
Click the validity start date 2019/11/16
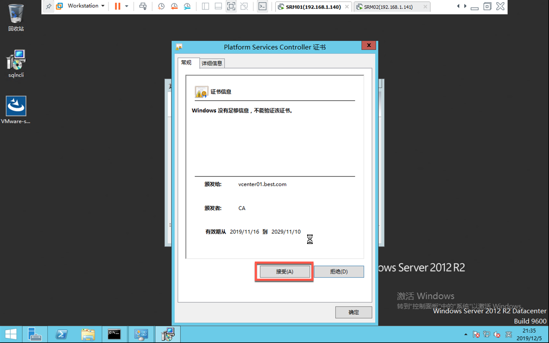[244, 232]
